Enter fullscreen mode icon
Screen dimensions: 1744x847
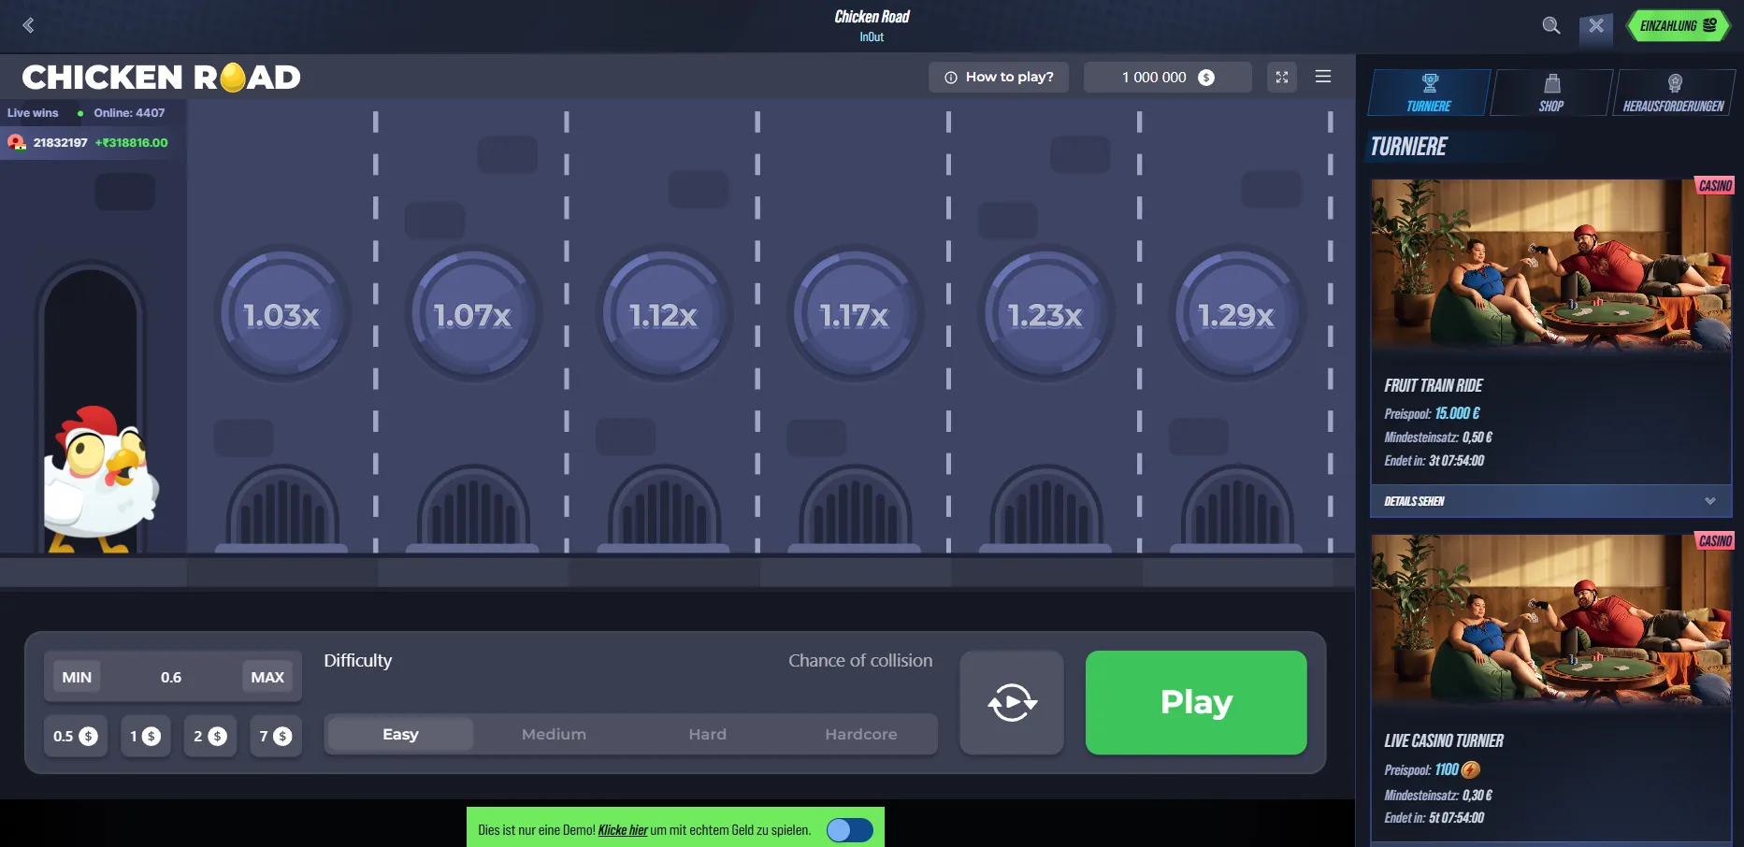point(1282,78)
